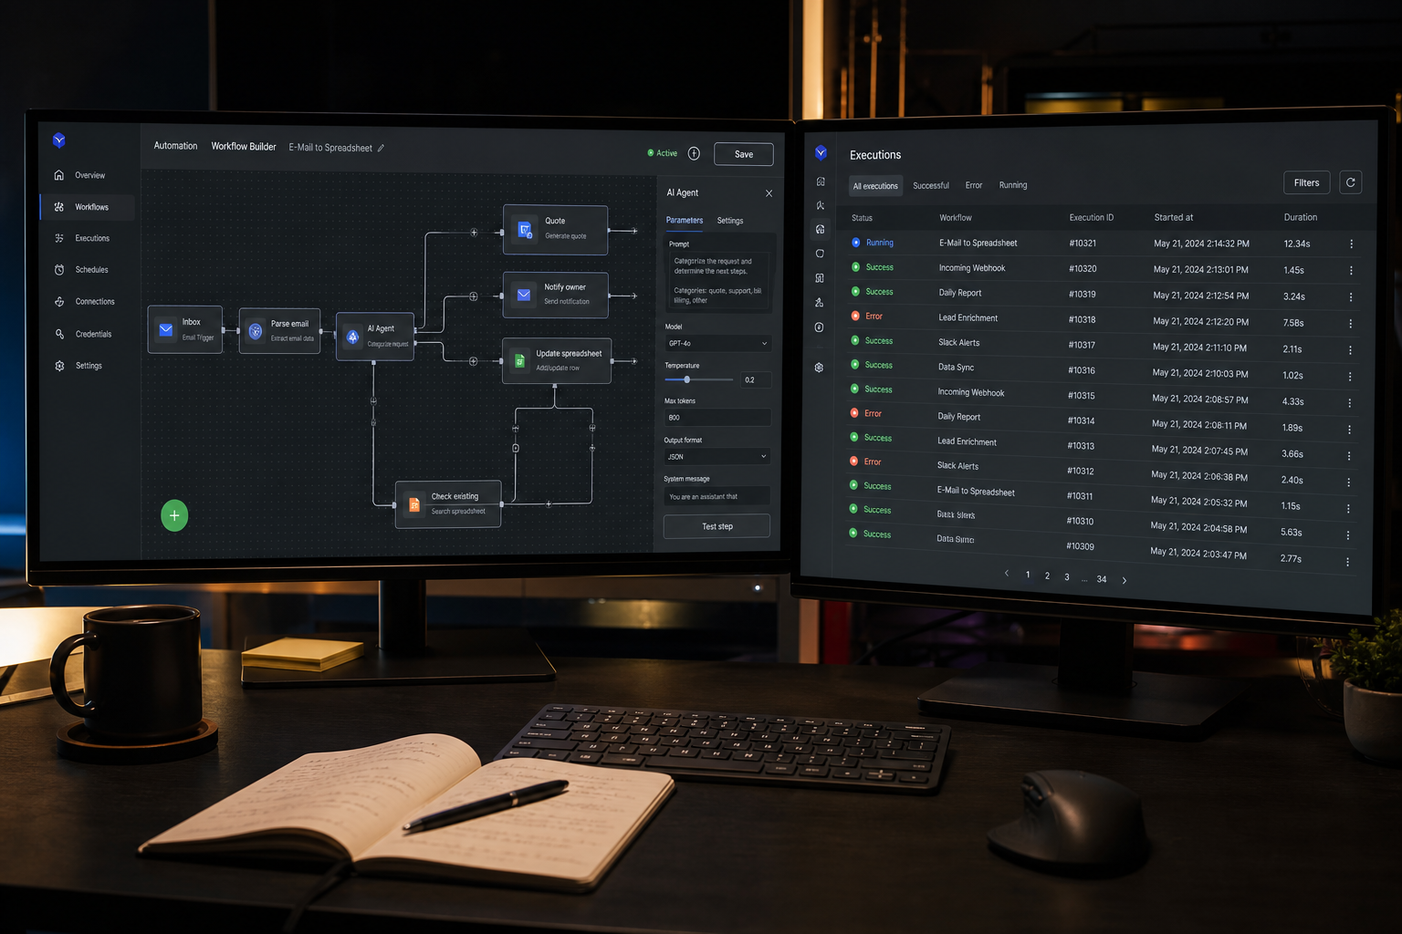Click the green add node button

(174, 515)
